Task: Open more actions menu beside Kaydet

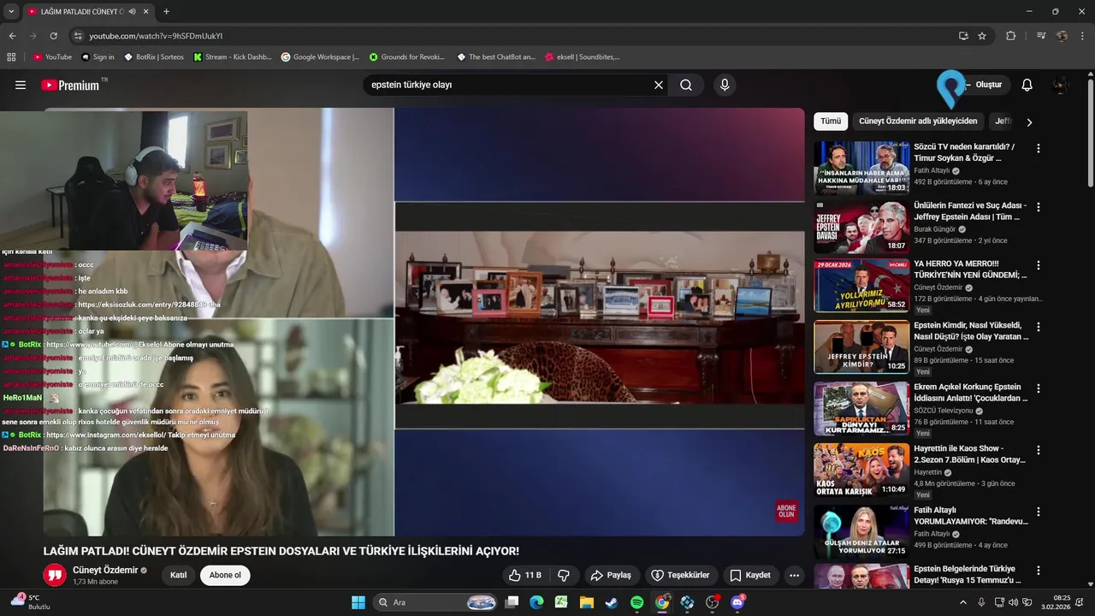Action: point(794,575)
